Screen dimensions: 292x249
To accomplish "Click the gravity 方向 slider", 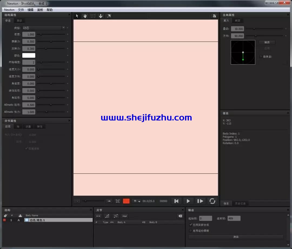I will pos(264,36).
